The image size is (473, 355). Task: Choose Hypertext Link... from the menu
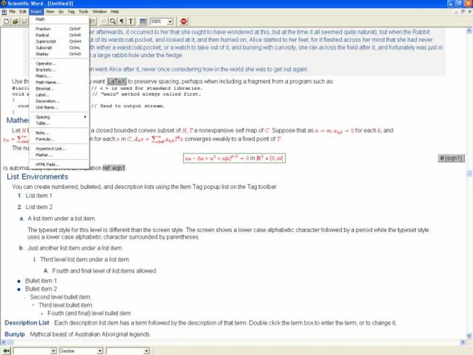tap(59, 149)
